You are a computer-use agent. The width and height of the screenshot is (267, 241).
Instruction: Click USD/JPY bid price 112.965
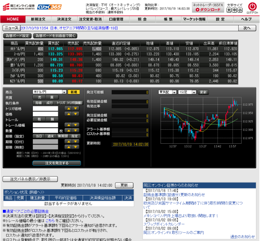(x=55, y=49)
